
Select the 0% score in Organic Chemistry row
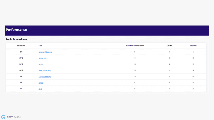pyautogui.click(x=21, y=76)
